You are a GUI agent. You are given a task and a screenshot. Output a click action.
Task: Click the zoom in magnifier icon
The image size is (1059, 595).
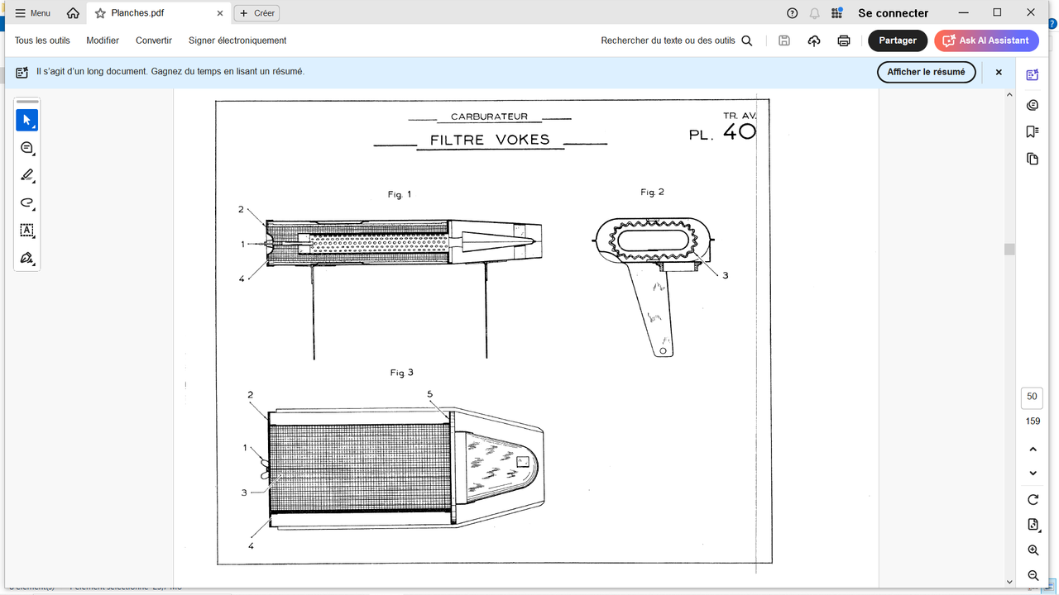[1033, 550]
